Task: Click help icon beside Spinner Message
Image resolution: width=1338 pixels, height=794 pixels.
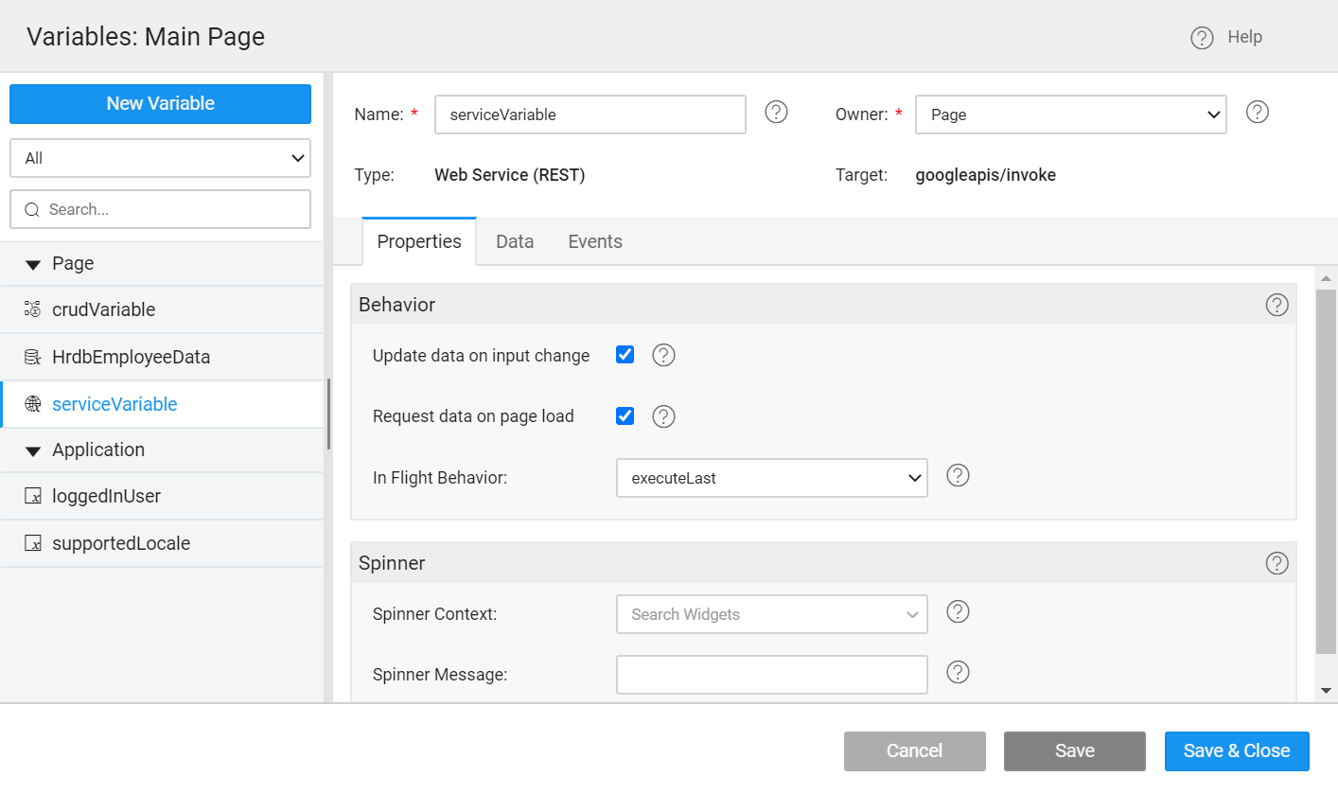Action: click(958, 673)
